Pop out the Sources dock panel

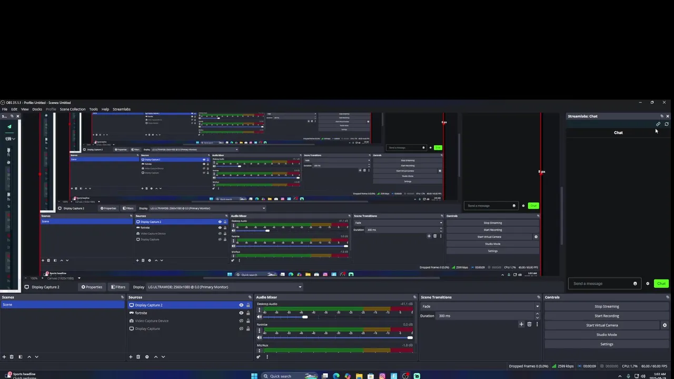point(250,297)
